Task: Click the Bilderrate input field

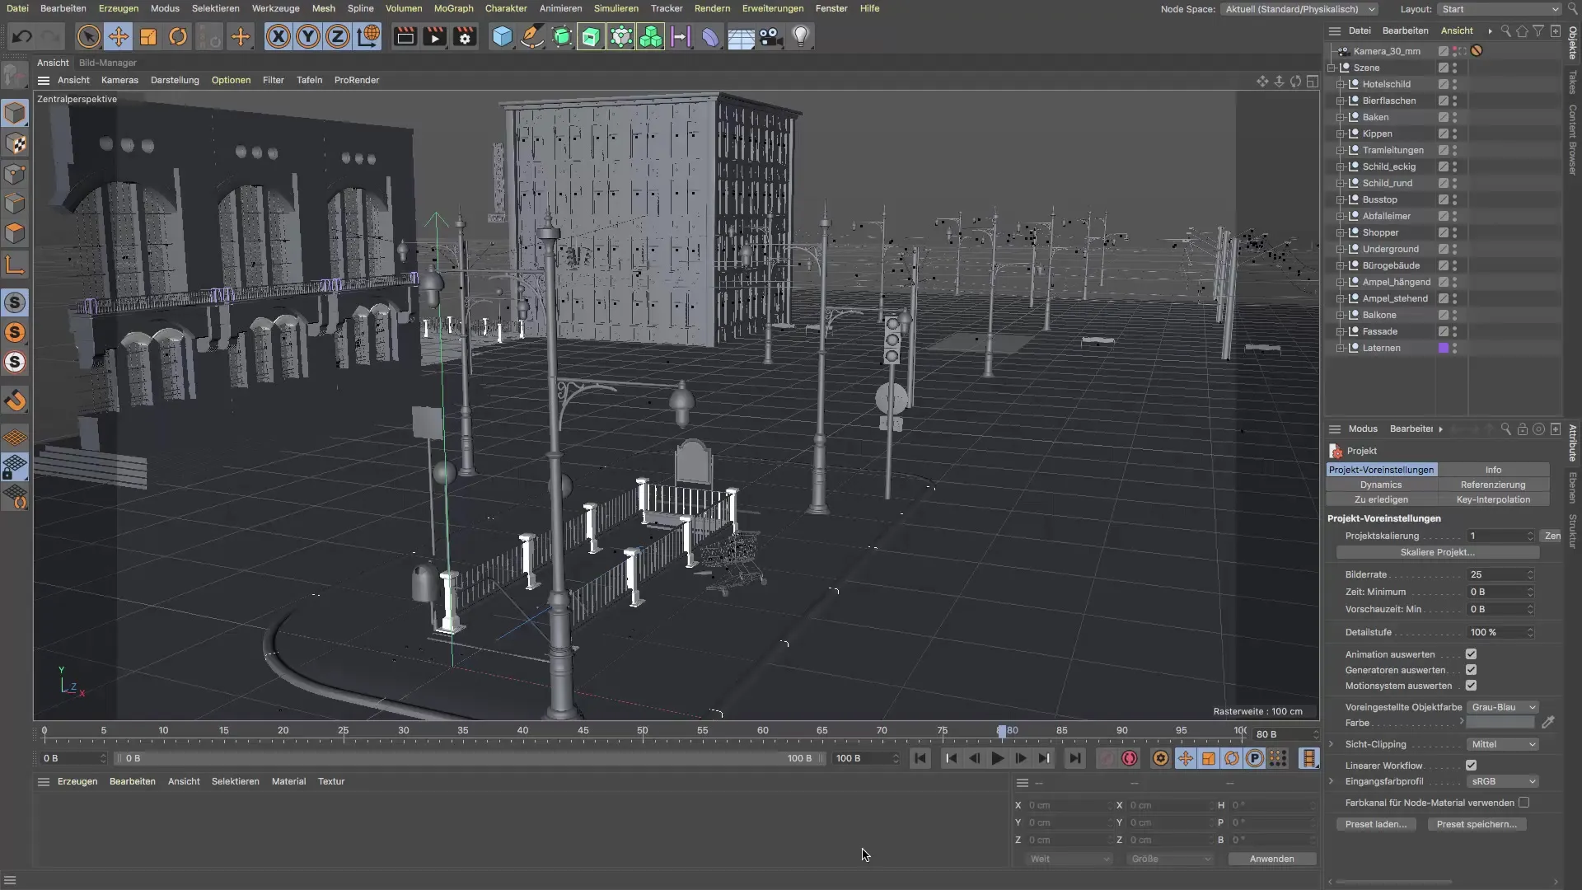Action: click(1500, 574)
